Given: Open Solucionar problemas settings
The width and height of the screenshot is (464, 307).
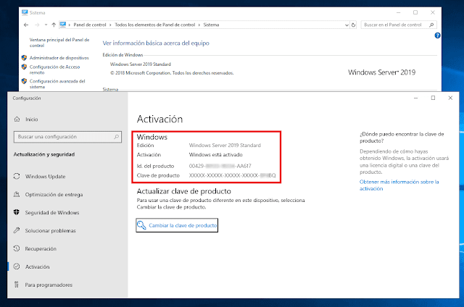Looking at the screenshot, I should click(x=50, y=230).
